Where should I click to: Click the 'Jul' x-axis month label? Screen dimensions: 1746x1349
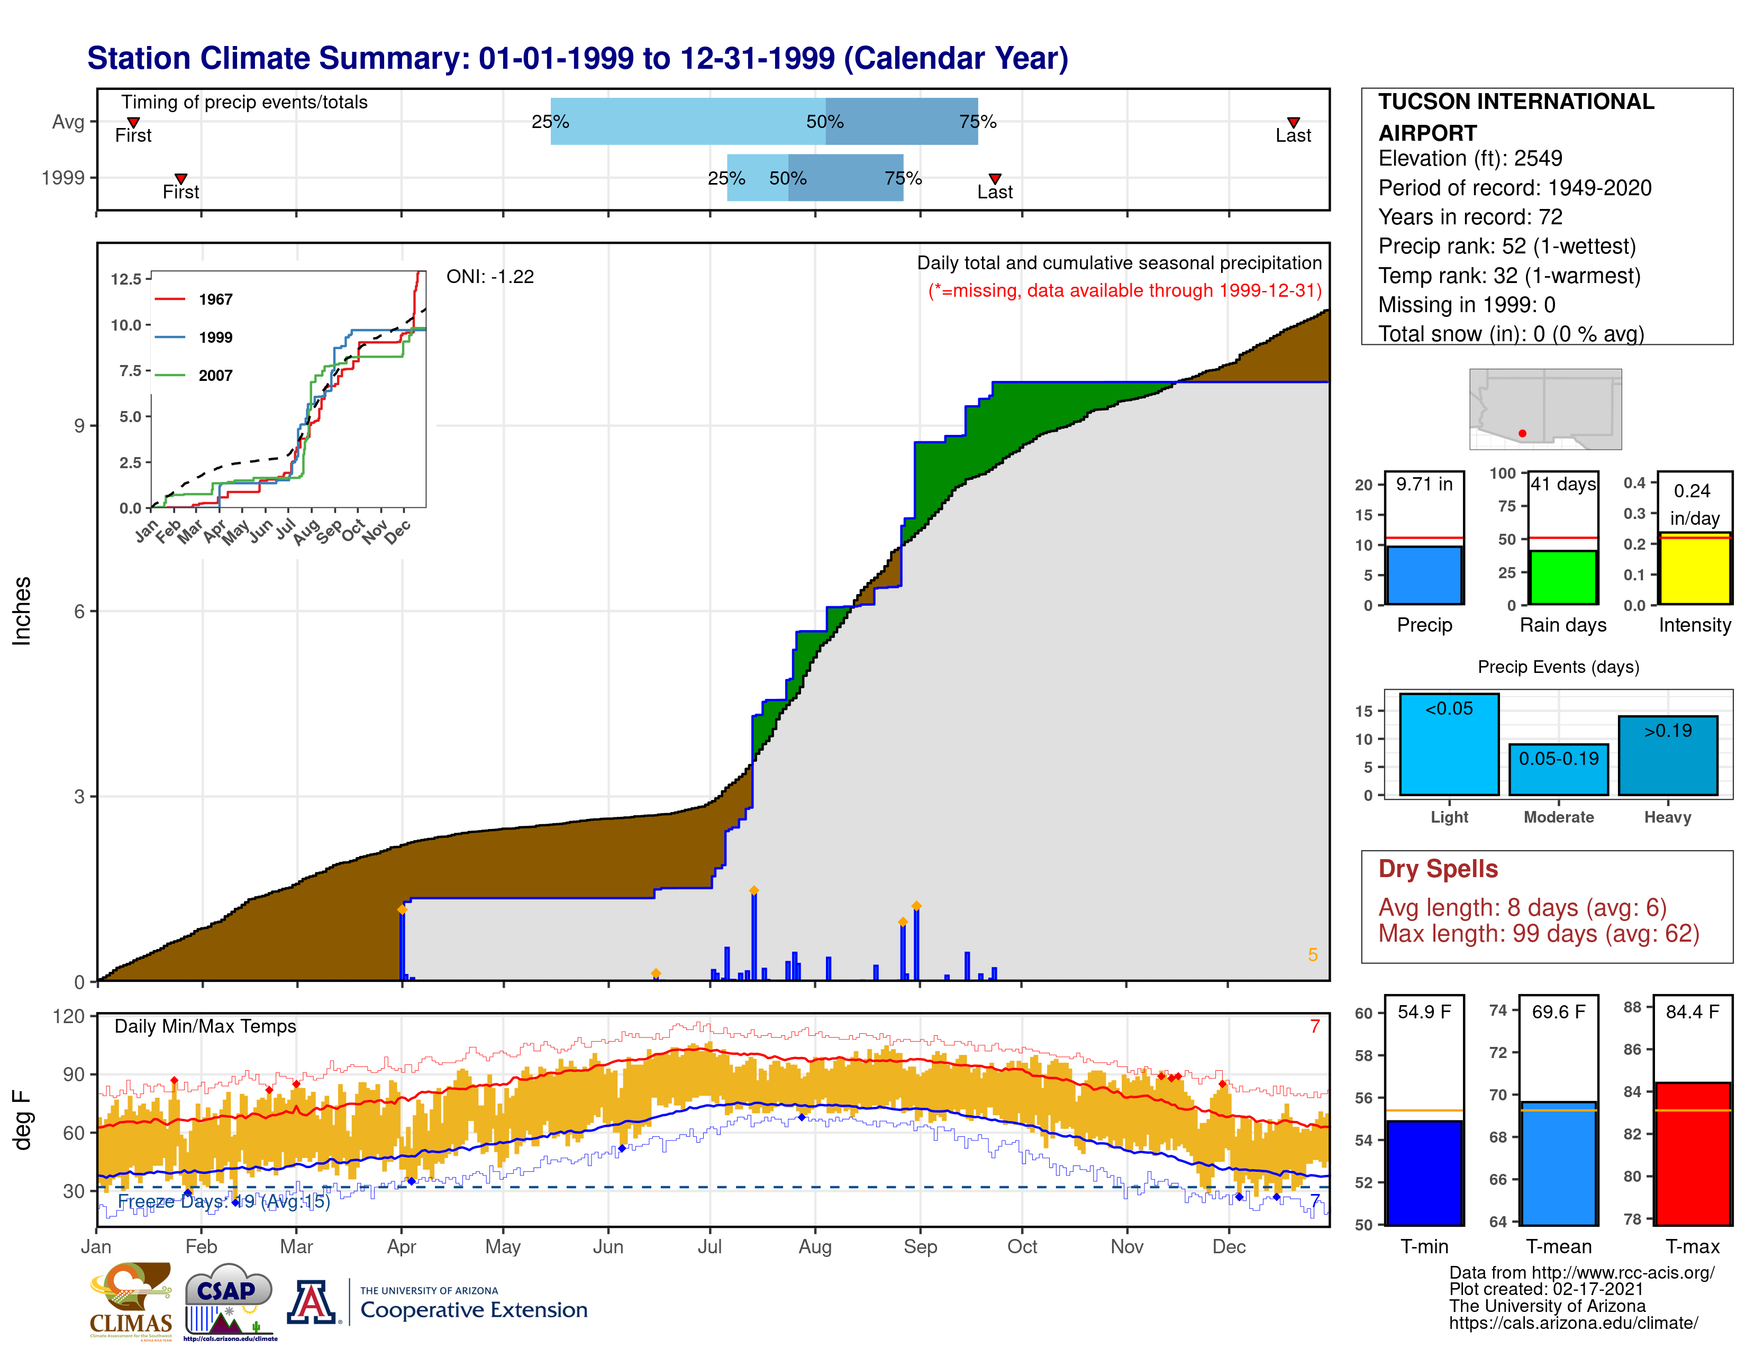tap(709, 1247)
